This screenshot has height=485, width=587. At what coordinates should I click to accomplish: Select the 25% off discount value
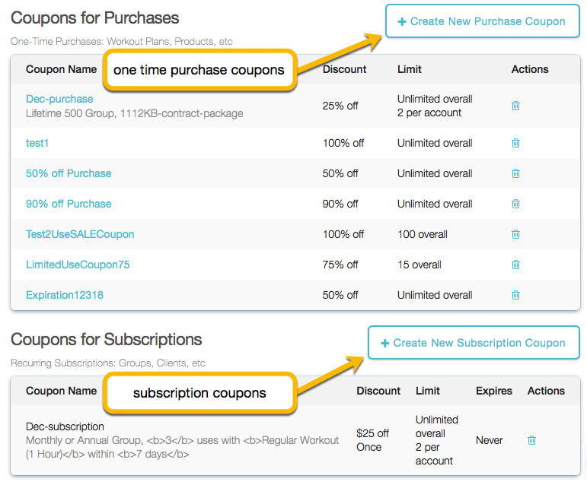point(340,106)
